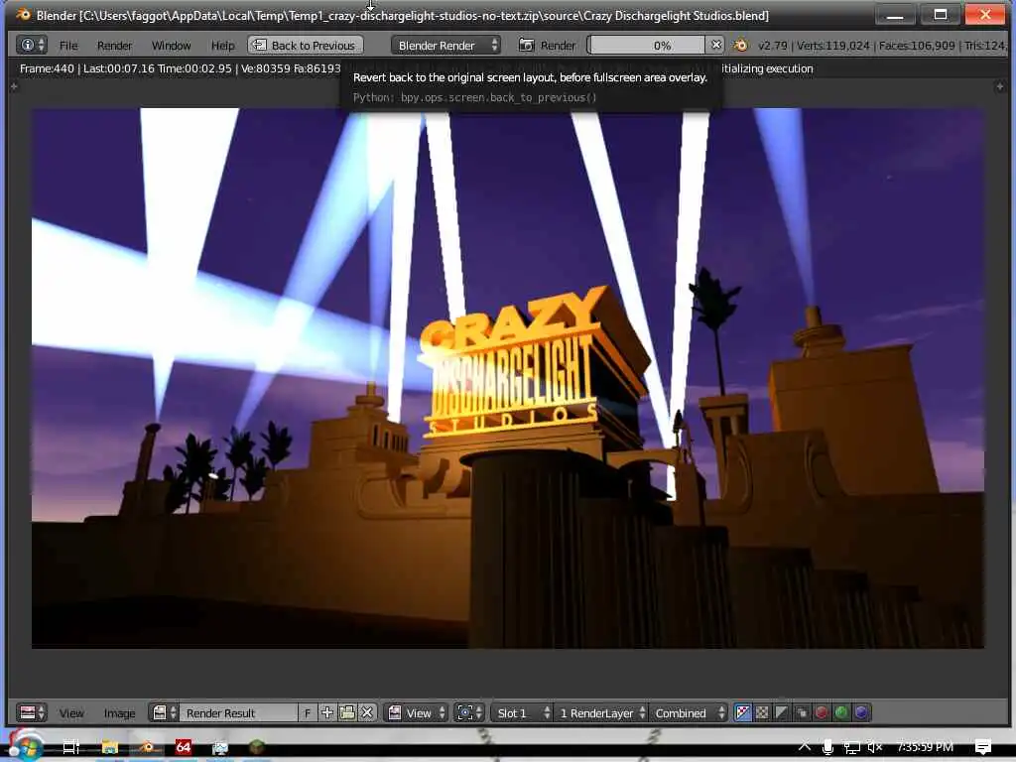This screenshot has height=762, width=1016.
Task: Click the 7:35:59 PM taskbar clock
Action: click(x=925, y=747)
